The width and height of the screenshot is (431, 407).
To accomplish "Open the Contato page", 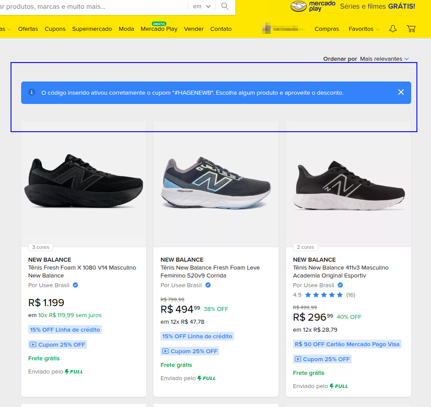I will (221, 29).
